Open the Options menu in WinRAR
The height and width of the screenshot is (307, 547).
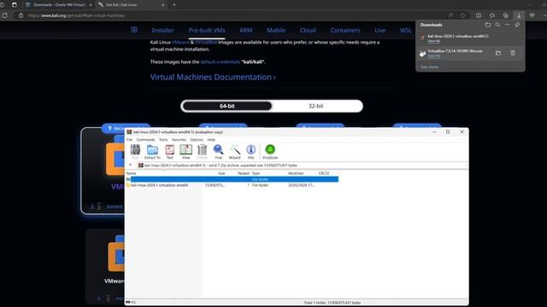point(197,140)
